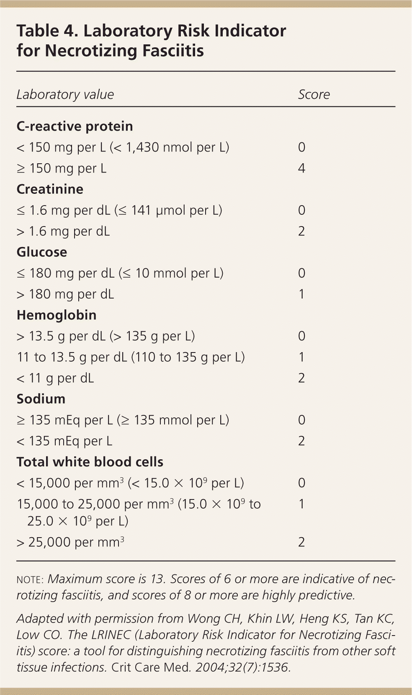This screenshot has height=695, width=412.
Task: Click the '≥ 150 mg per L' row
Action: tap(62, 168)
